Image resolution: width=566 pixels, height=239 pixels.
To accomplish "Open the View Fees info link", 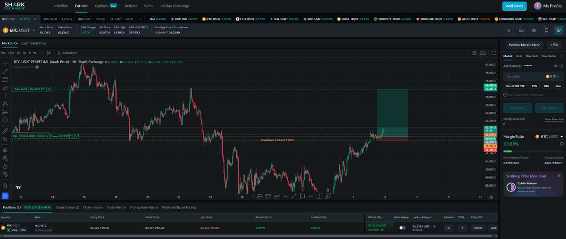I will click(554, 119).
